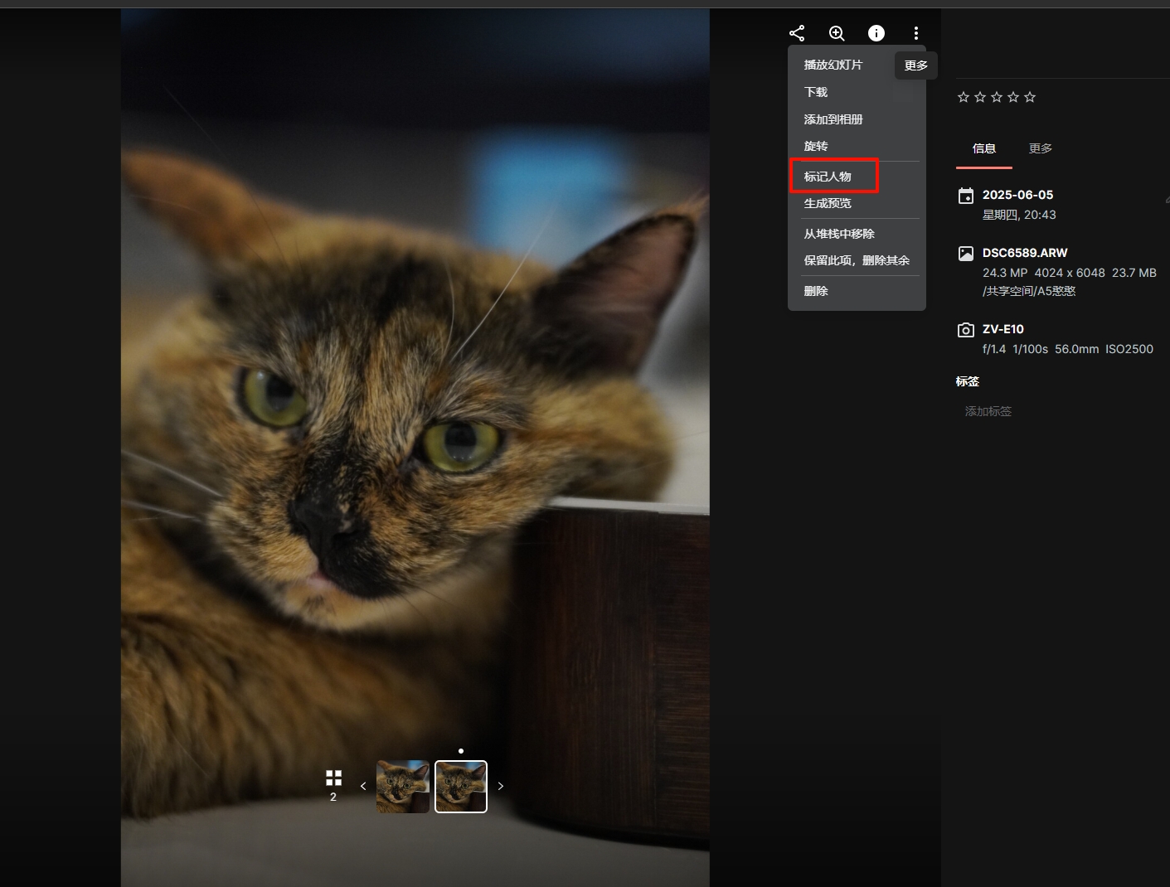Open the stack grid view icon
Image resolution: width=1170 pixels, height=887 pixels.
coord(333,778)
